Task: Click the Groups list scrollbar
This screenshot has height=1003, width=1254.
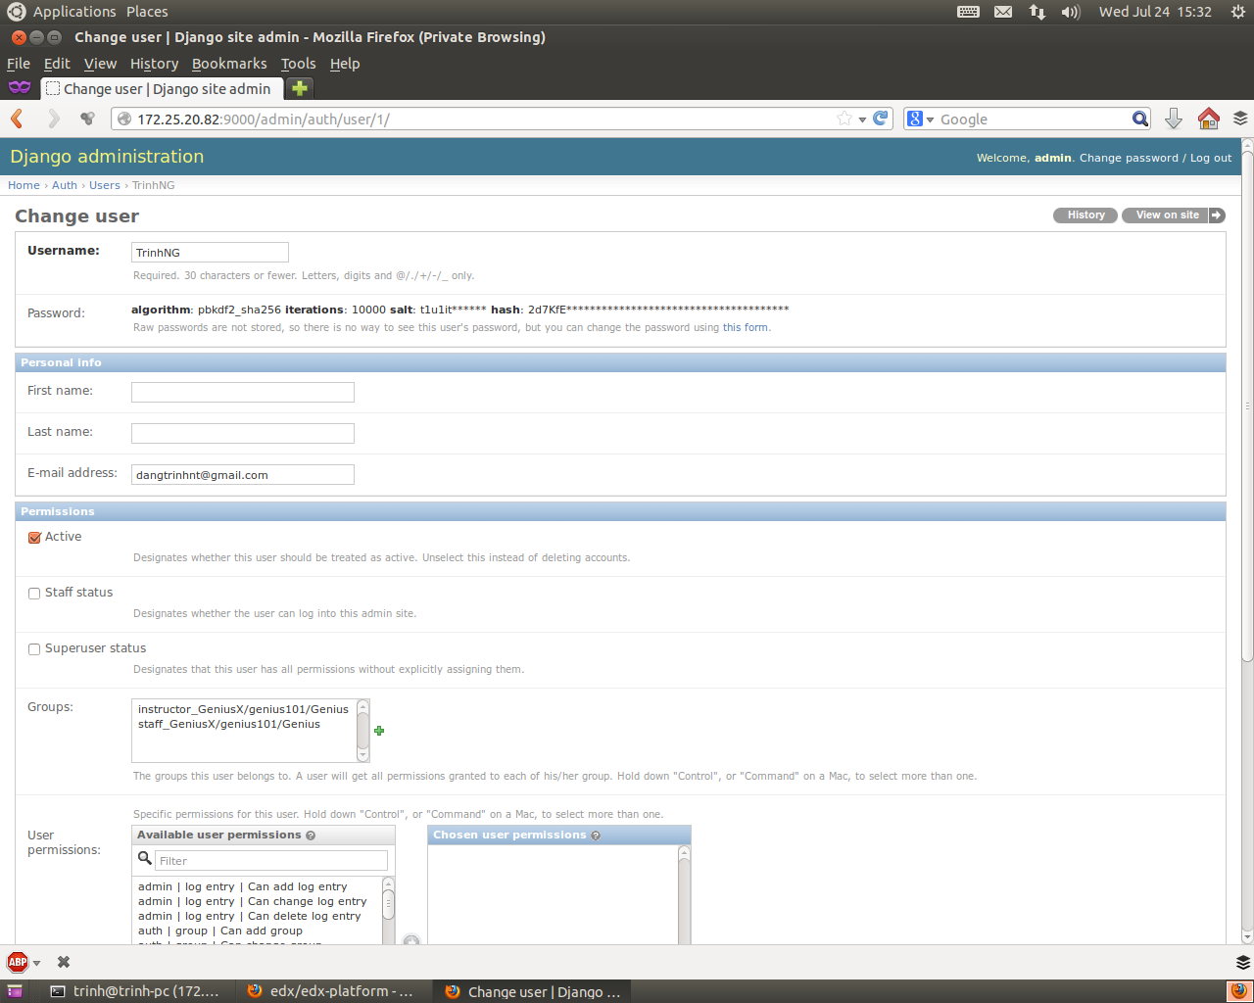Action: coord(363,731)
